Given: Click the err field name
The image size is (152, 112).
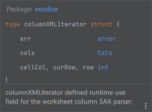Looking at the screenshot, I should click(25, 39).
